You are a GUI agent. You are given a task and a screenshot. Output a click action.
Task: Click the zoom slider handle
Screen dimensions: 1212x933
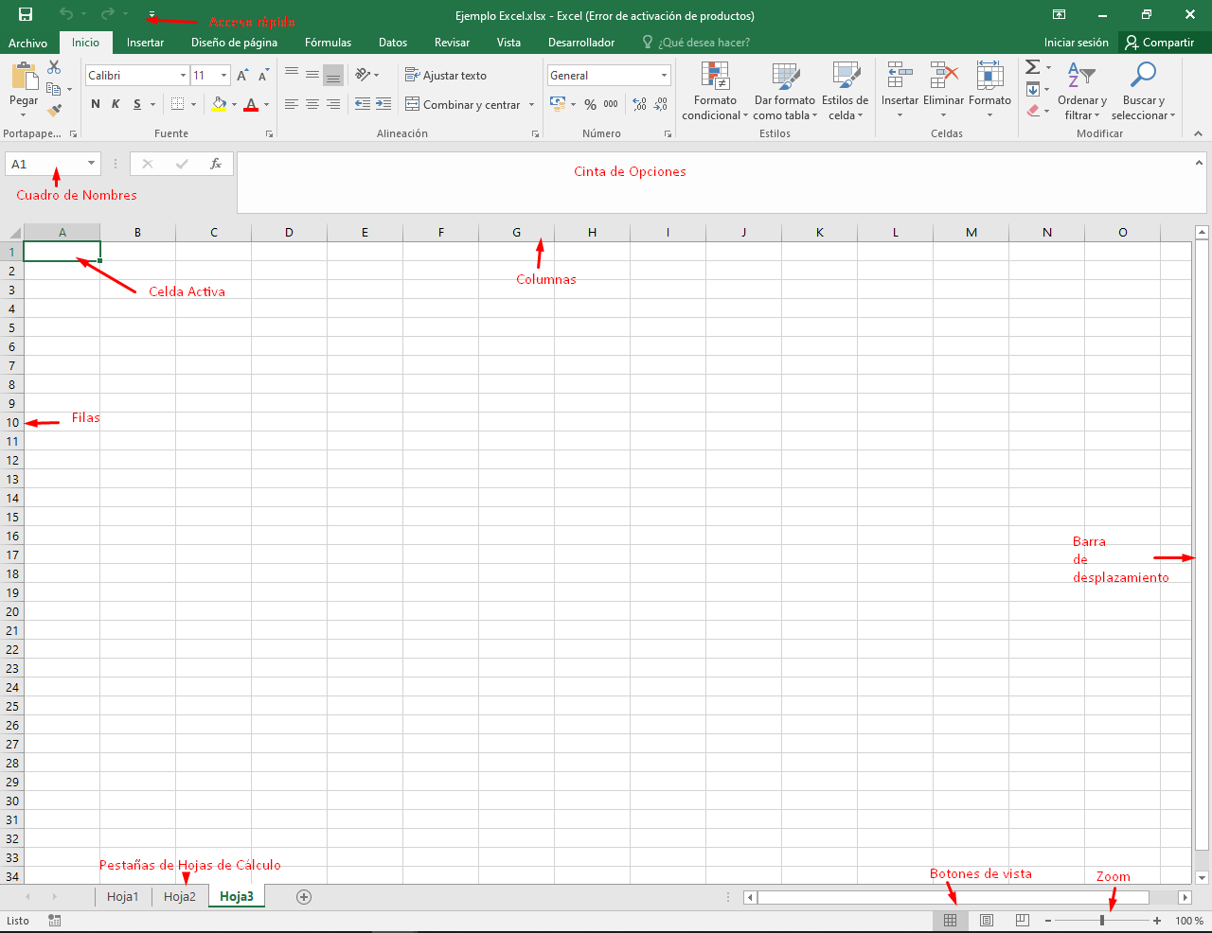(1102, 921)
